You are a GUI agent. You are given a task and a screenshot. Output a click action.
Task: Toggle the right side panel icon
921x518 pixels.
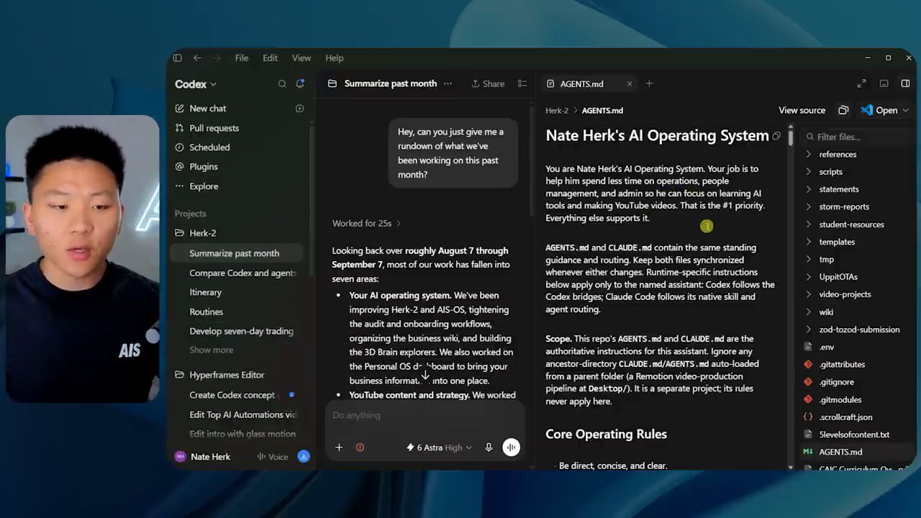[x=905, y=84]
